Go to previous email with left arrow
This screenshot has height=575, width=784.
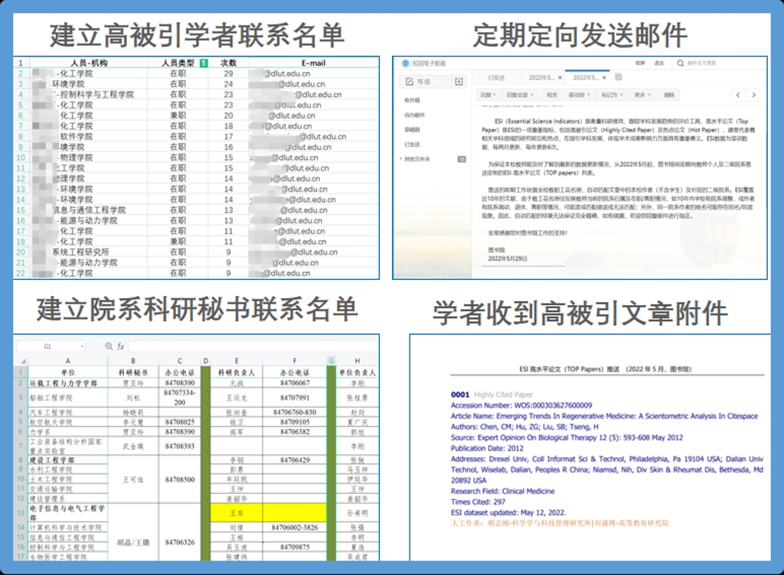click(737, 95)
